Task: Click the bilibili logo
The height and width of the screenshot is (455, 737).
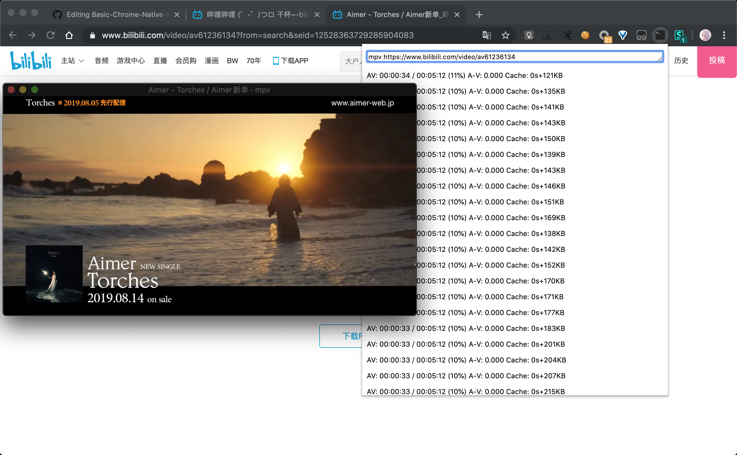Action: (30, 60)
